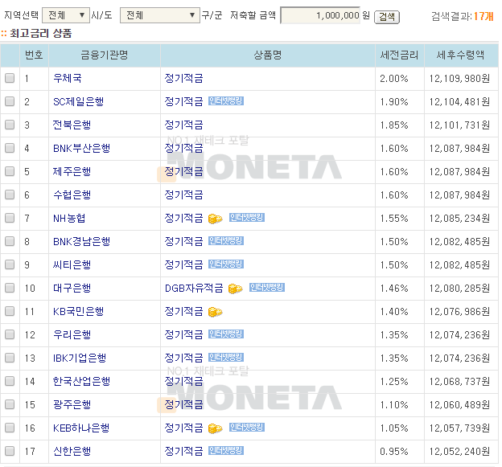Click the 검색 search button
This screenshot has height=467, width=502.
point(387,17)
